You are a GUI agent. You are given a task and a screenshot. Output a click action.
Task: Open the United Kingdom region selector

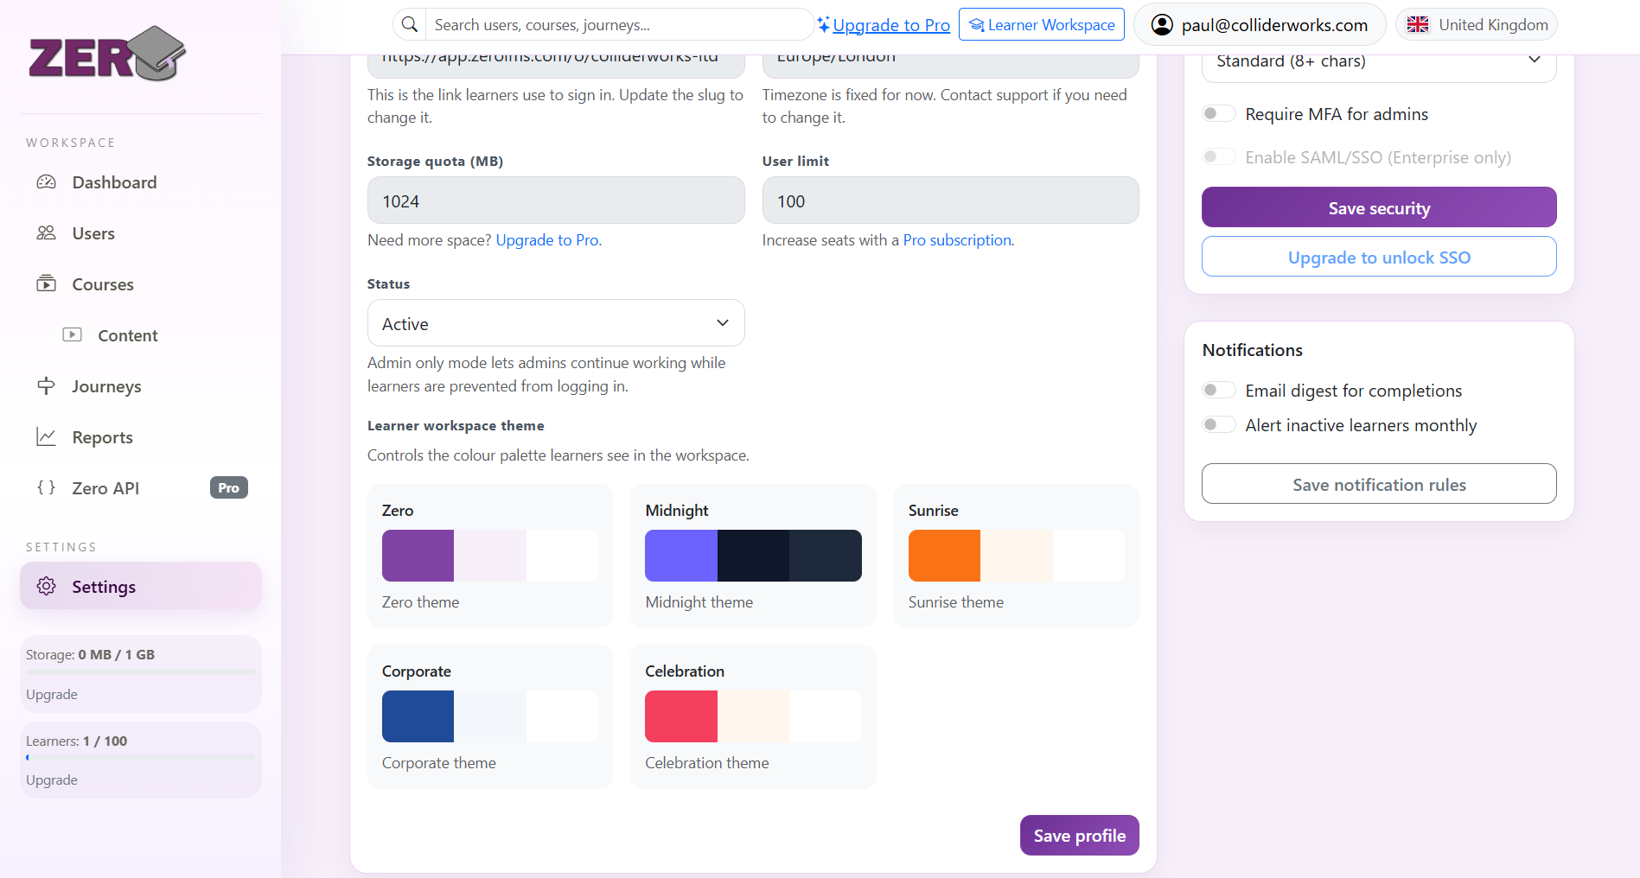1477,25
